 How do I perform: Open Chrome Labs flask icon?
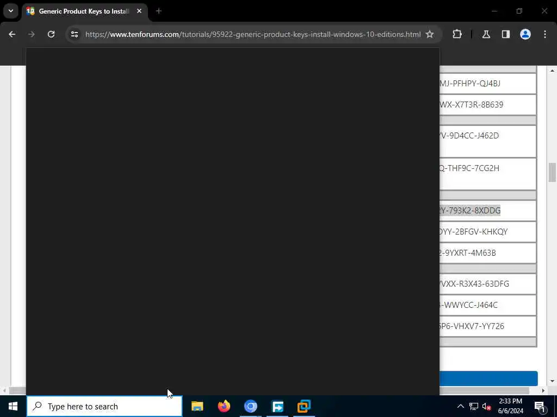(x=486, y=34)
